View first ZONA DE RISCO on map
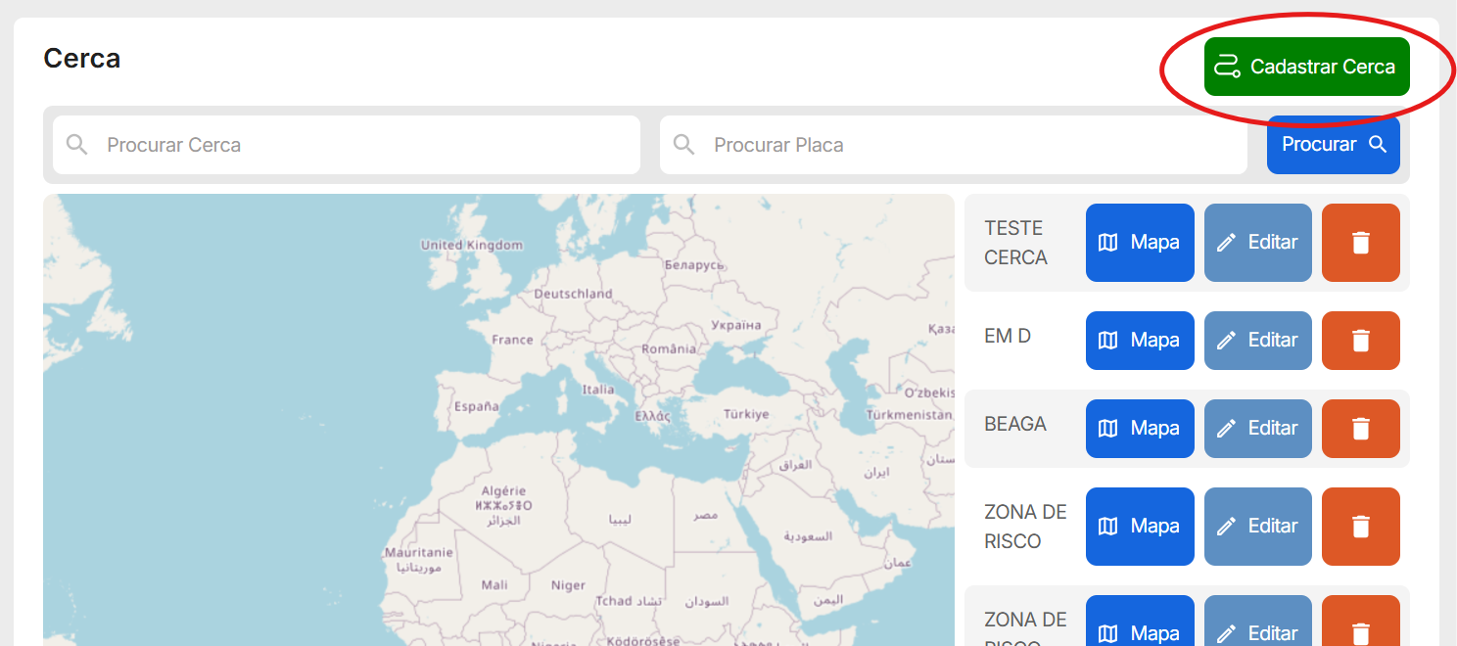Viewport: 1457px width, 646px height. point(1140,527)
